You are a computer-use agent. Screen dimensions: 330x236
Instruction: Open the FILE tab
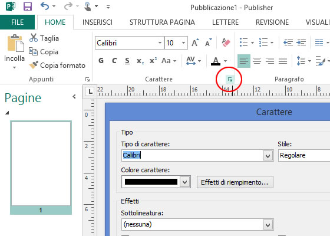click(17, 22)
